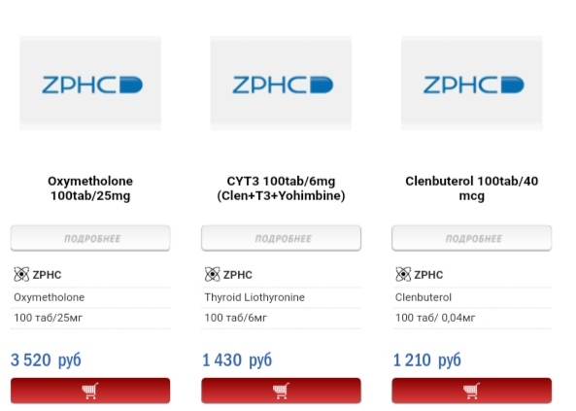Click atom icon beside ZPHC under CYT3
Viewport: 576px width, 411px height.
(x=212, y=274)
